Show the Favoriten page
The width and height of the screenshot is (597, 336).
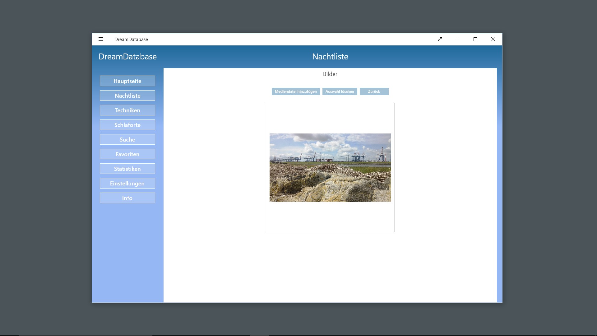tap(127, 154)
